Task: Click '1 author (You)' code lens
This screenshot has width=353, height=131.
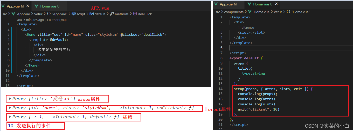Action: [57, 20]
